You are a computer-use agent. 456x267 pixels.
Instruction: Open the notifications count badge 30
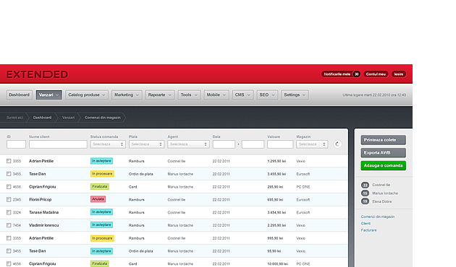[x=357, y=74]
